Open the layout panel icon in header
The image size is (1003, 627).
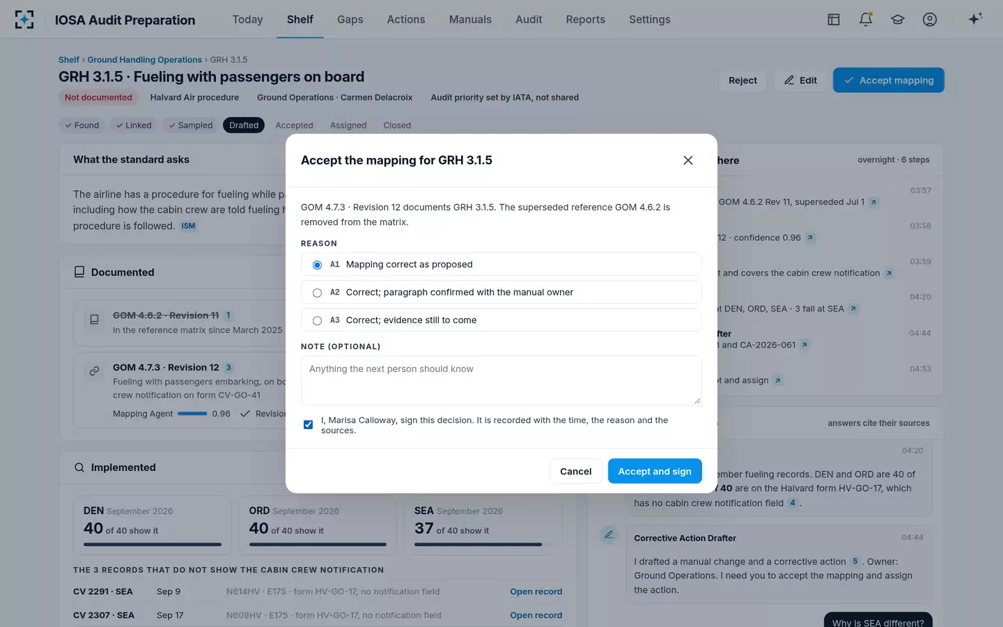coord(834,20)
